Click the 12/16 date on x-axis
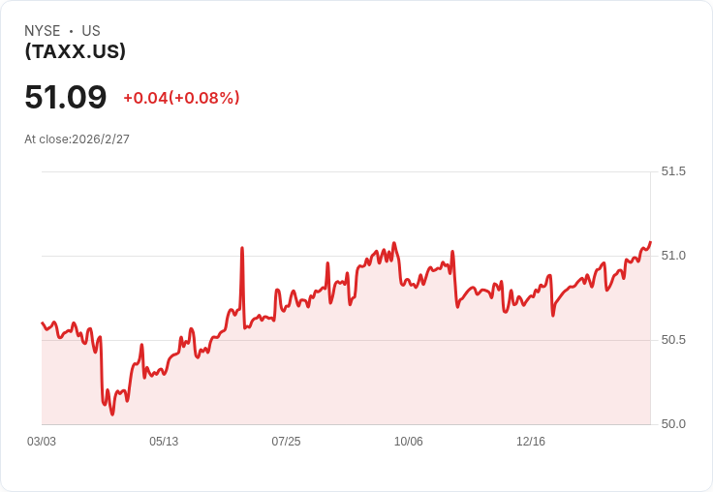 point(531,442)
